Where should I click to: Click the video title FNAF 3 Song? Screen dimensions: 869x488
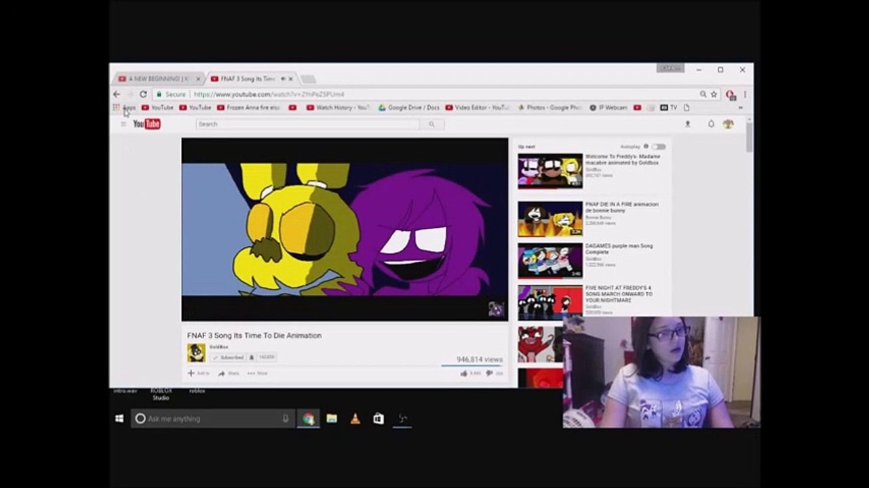[254, 335]
